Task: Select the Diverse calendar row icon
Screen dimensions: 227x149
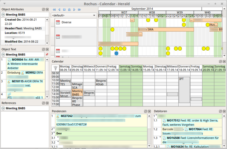Action: [58, 22]
